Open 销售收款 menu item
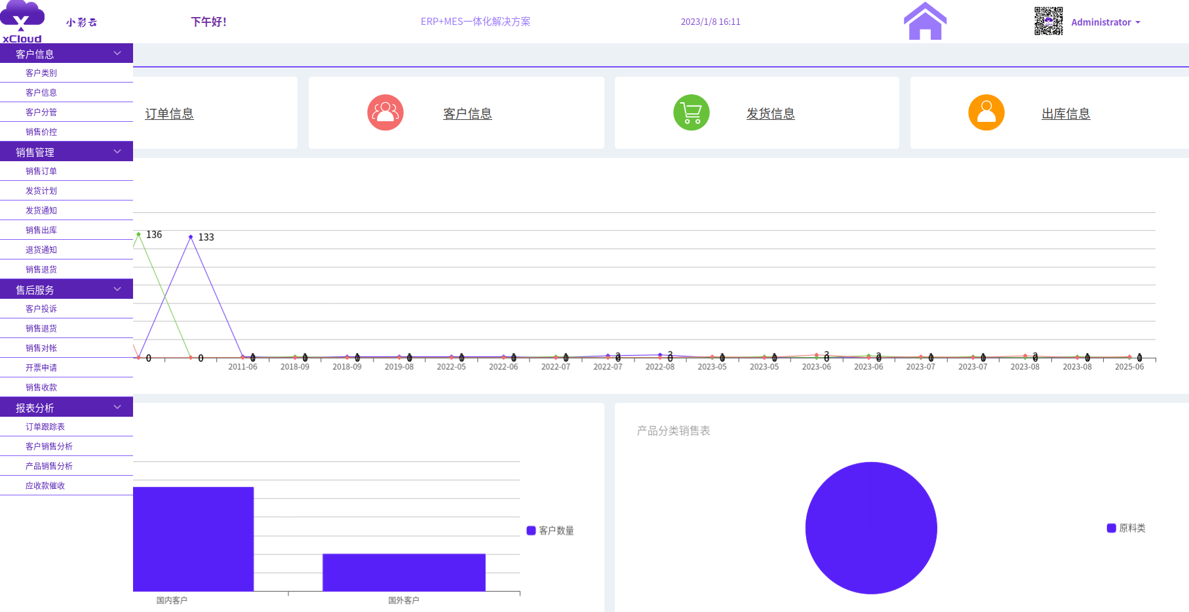 66,387
